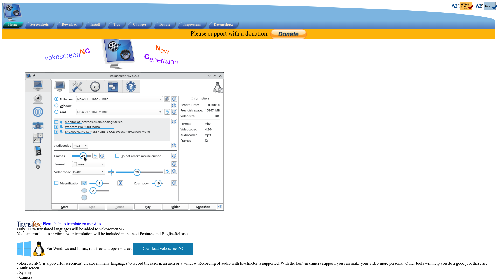Screen dimensions: 498x280
Task: Click the pin icon in vokoscreenNG titlebar
Action: pyautogui.click(x=34, y=76)
